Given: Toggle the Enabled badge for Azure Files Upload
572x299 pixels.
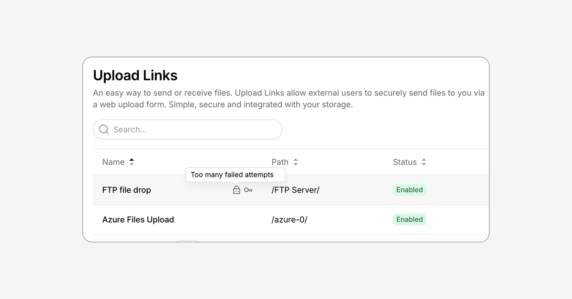Looking at the screenshot, I should [409, 219].
